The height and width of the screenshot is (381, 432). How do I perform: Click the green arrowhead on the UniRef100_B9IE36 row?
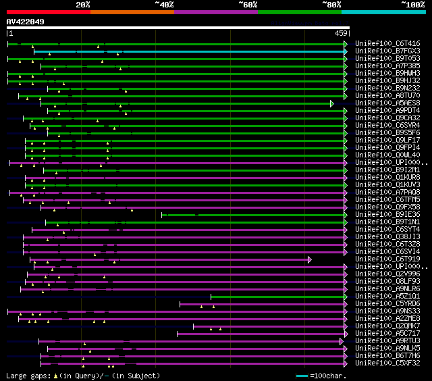(x=346, y=215)
